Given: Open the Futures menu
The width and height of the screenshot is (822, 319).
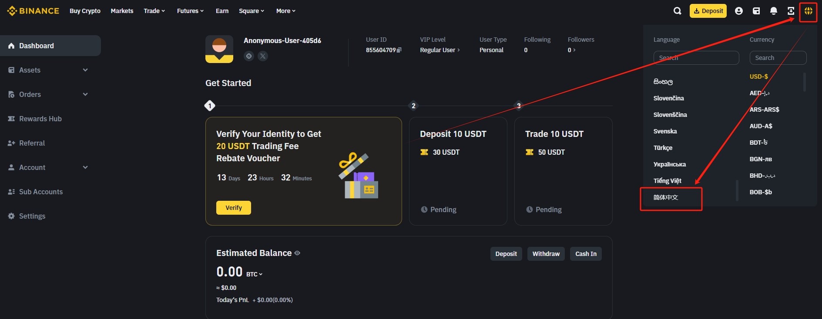Looking at the screenshot, I should tap(190, 11).
